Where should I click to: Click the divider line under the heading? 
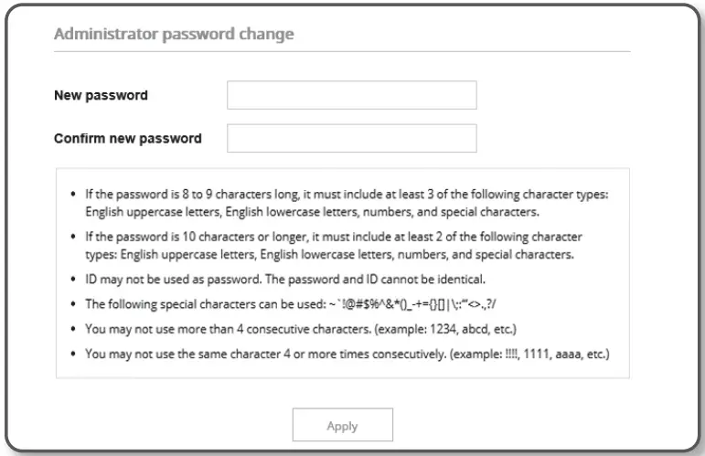point(342,52)
